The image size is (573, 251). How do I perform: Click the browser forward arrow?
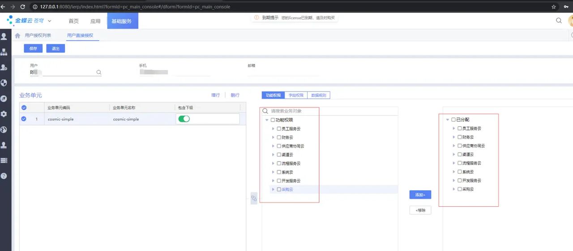point(13,7)
